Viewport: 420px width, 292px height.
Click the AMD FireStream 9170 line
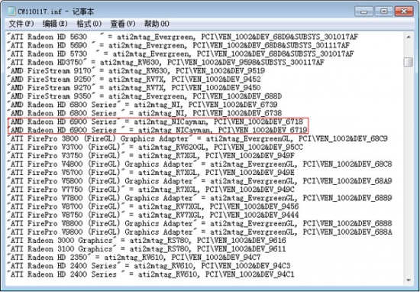[136, 71]
